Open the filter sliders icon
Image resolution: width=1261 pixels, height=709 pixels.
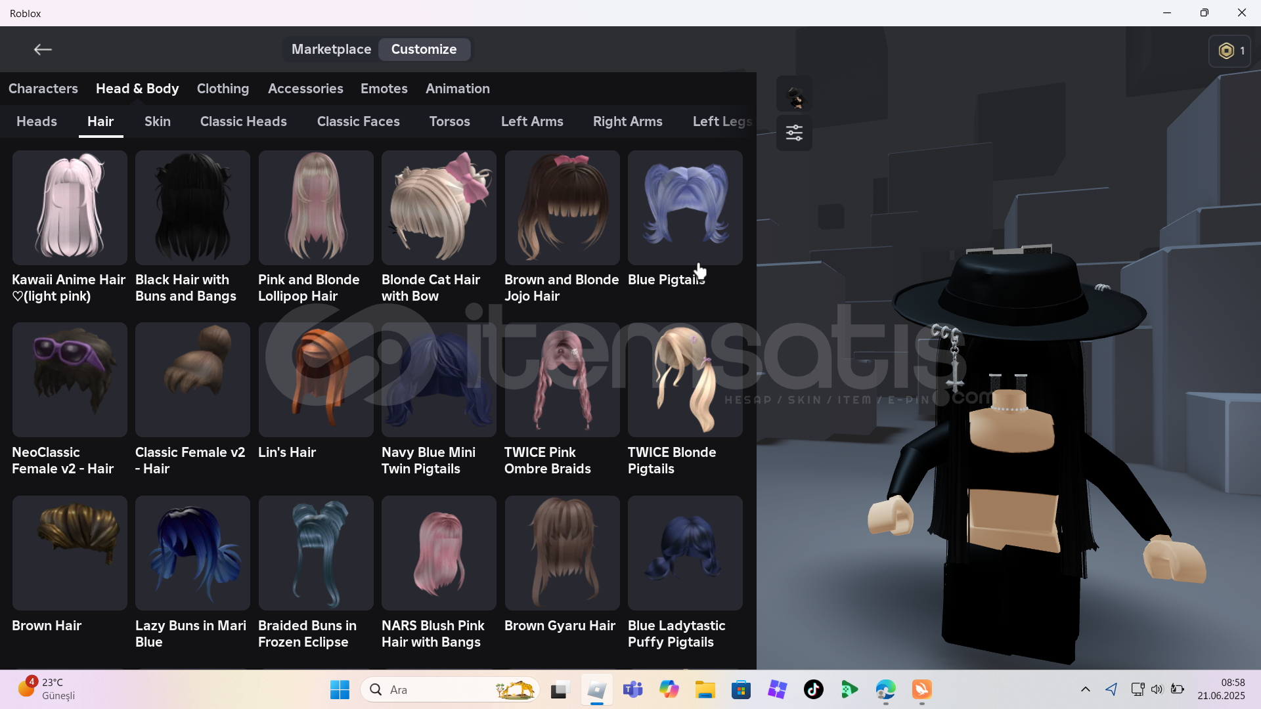pos(794,133)
